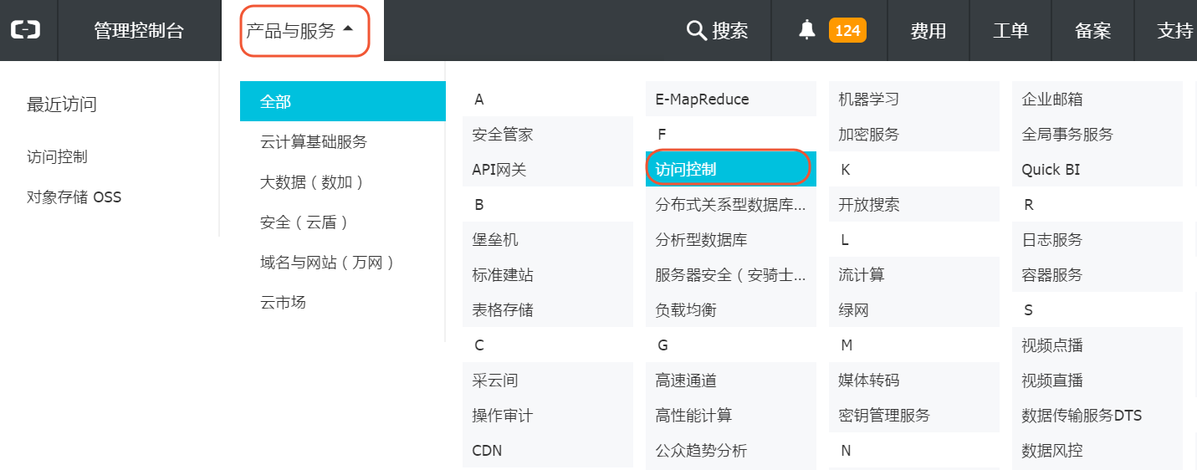The height and width of the screenshot is (470, 1197).
Task: Open 高性能计算 service
Action: pos(731,415)
